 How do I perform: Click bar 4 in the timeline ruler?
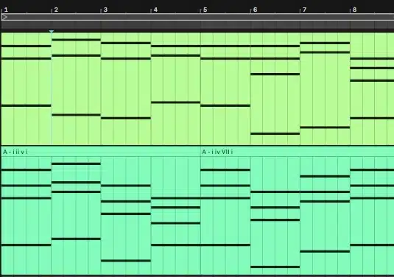155,10
